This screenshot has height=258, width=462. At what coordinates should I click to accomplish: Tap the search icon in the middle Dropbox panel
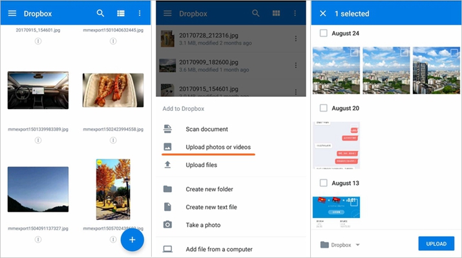[x=256, y=14]
